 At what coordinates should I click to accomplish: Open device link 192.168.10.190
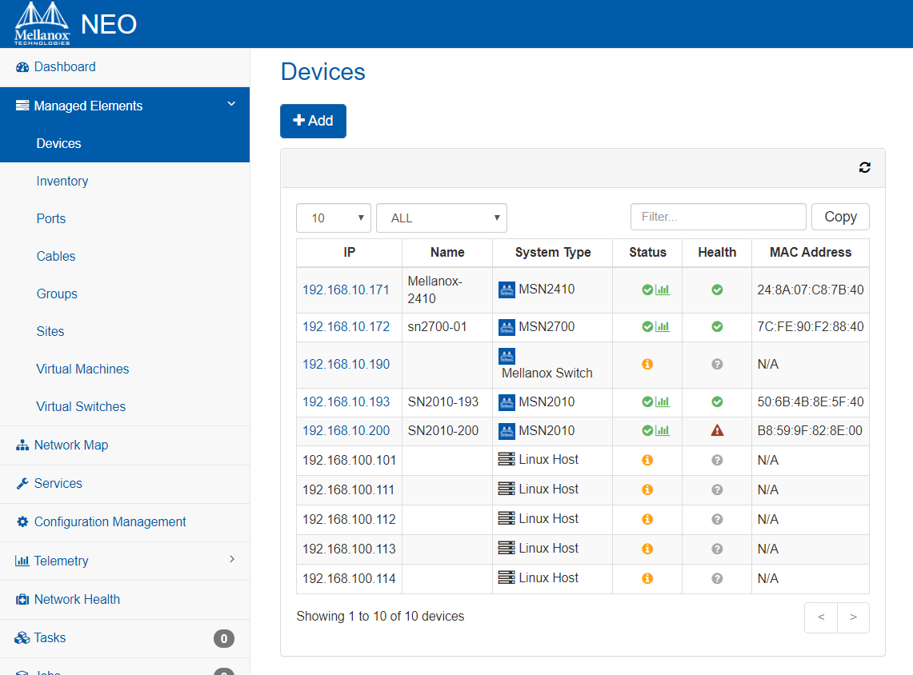pyautogui.click(x=346, y=364)
